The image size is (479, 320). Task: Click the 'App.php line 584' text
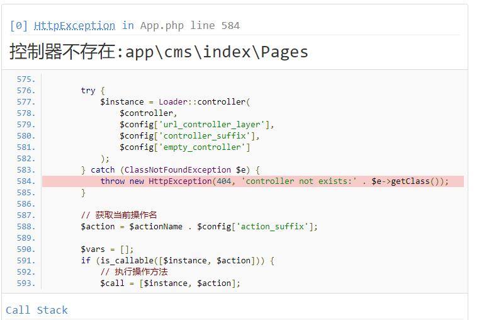[189, 26]
